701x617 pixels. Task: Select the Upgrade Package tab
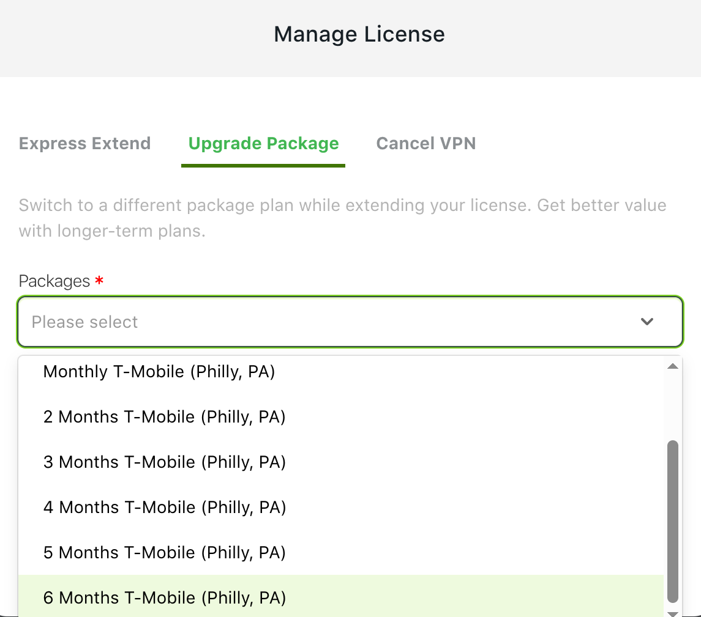263,143
